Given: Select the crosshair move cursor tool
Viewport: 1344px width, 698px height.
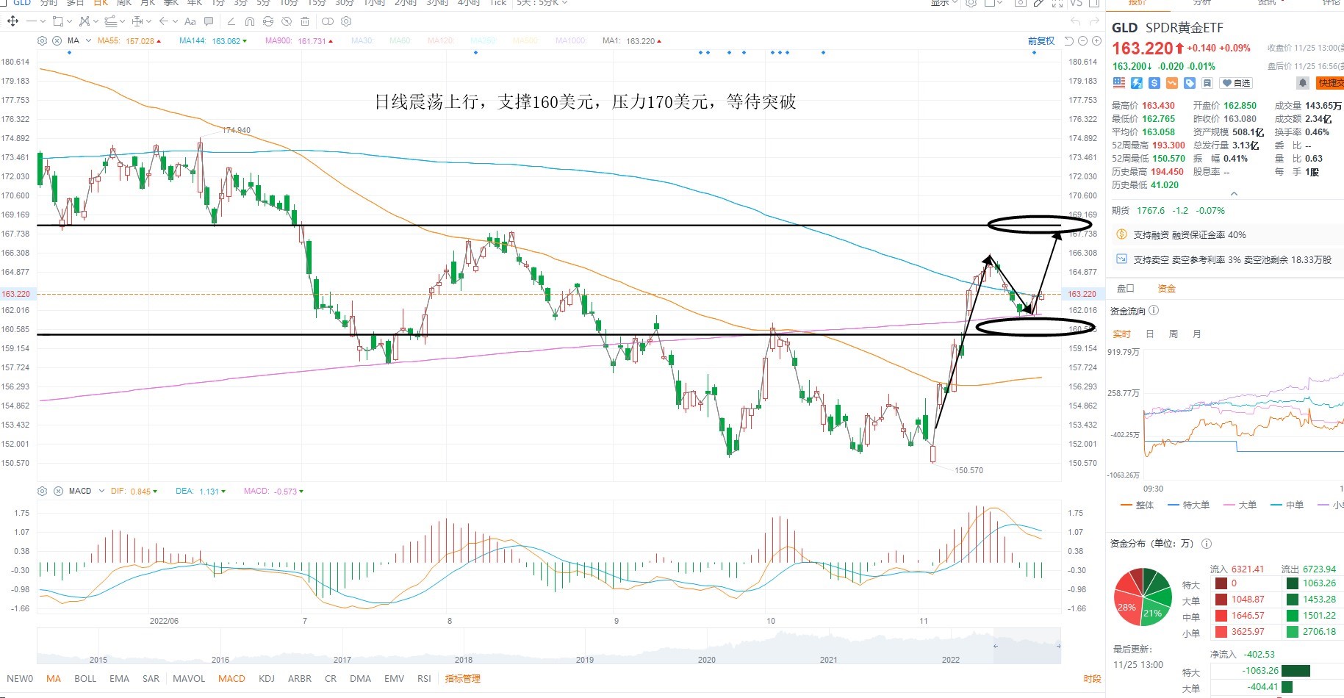Looking at the screenshot, I should coord(12,21).
